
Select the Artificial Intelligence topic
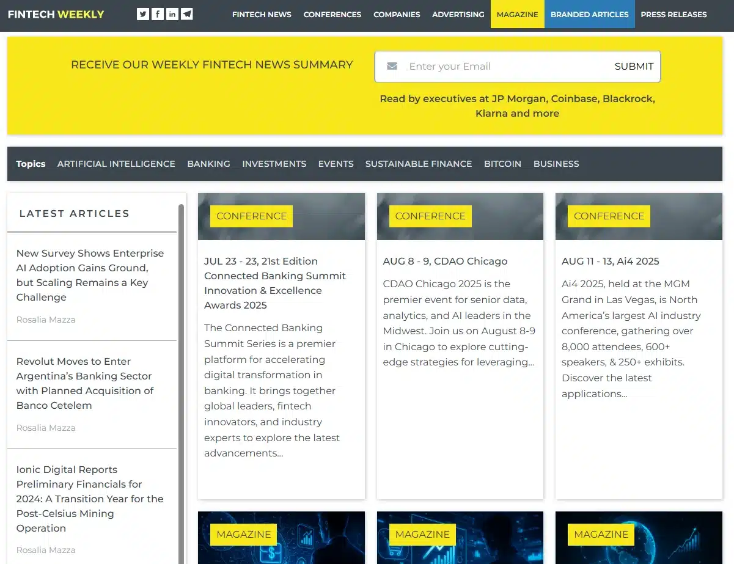116,164
